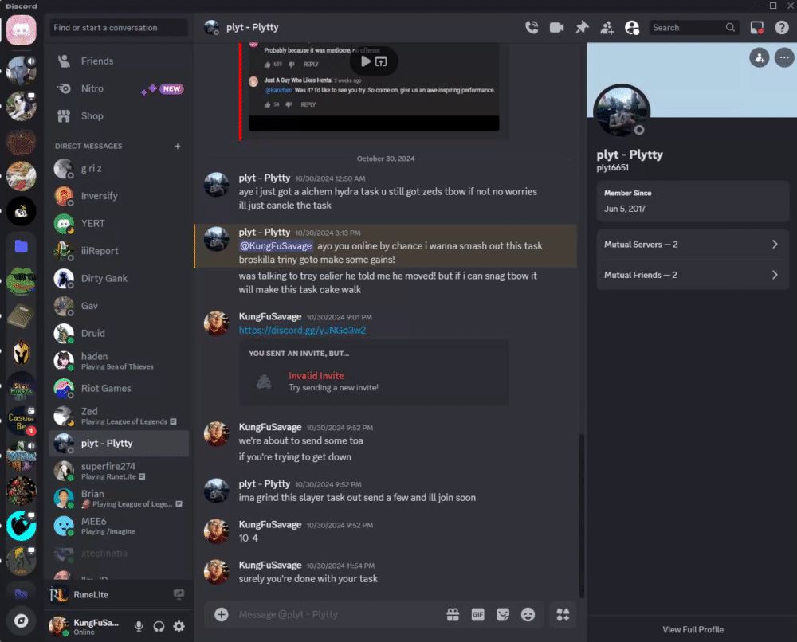Open plyt's large profile avatar
This screenshot has height=642, width=797.
coord(621,112)
